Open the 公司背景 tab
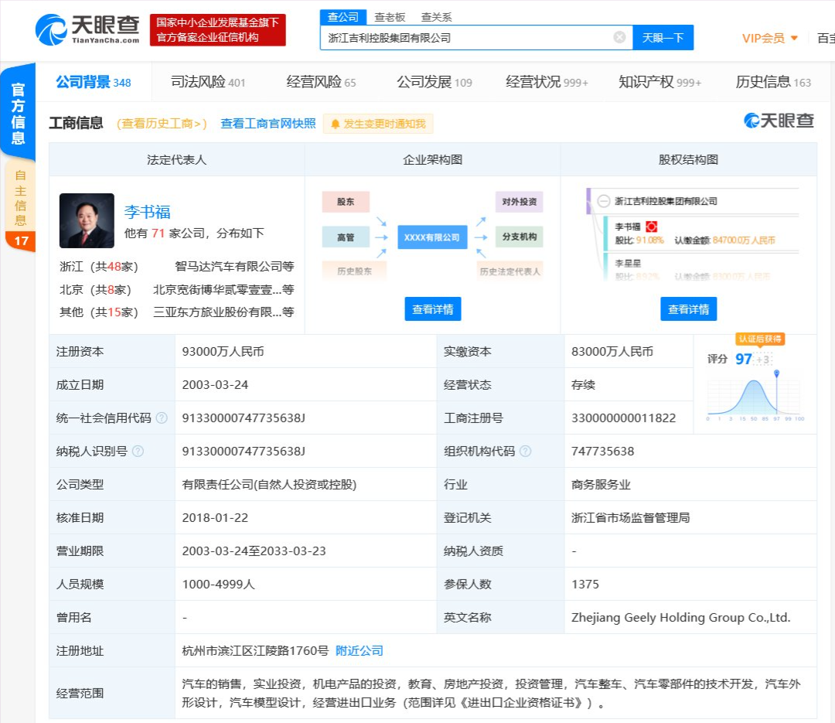Screen dimensions: 835x723 (94, 82)
